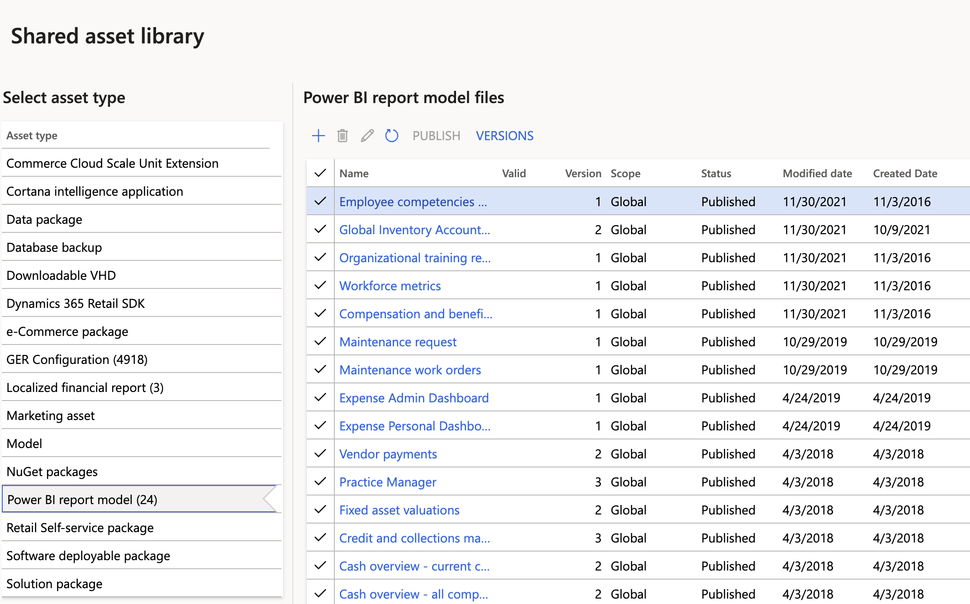Click the refresh circular arrow icon

[391, 136]
